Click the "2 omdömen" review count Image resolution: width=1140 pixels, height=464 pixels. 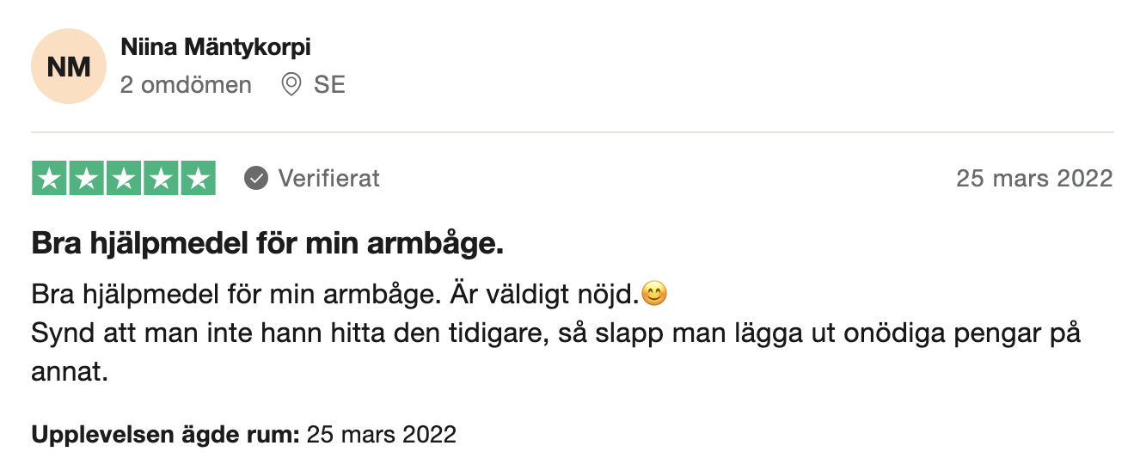186,85
